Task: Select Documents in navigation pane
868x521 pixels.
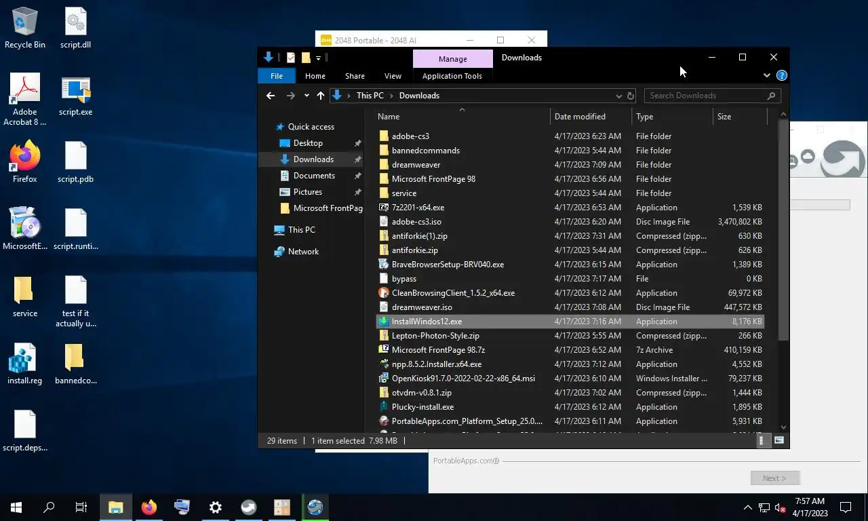Action: pyautogui.click(x=314, y=176)
